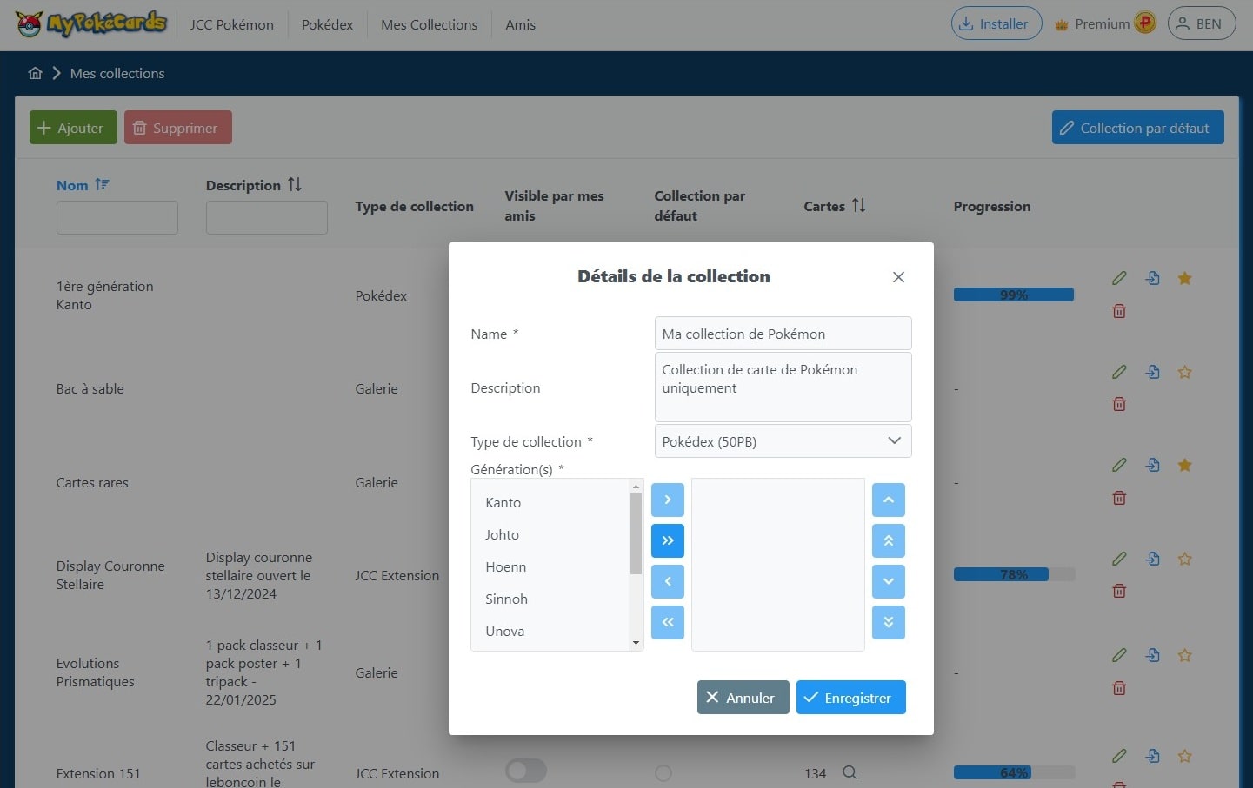
Task: Click the Annuler button
Action: [743, 698]
